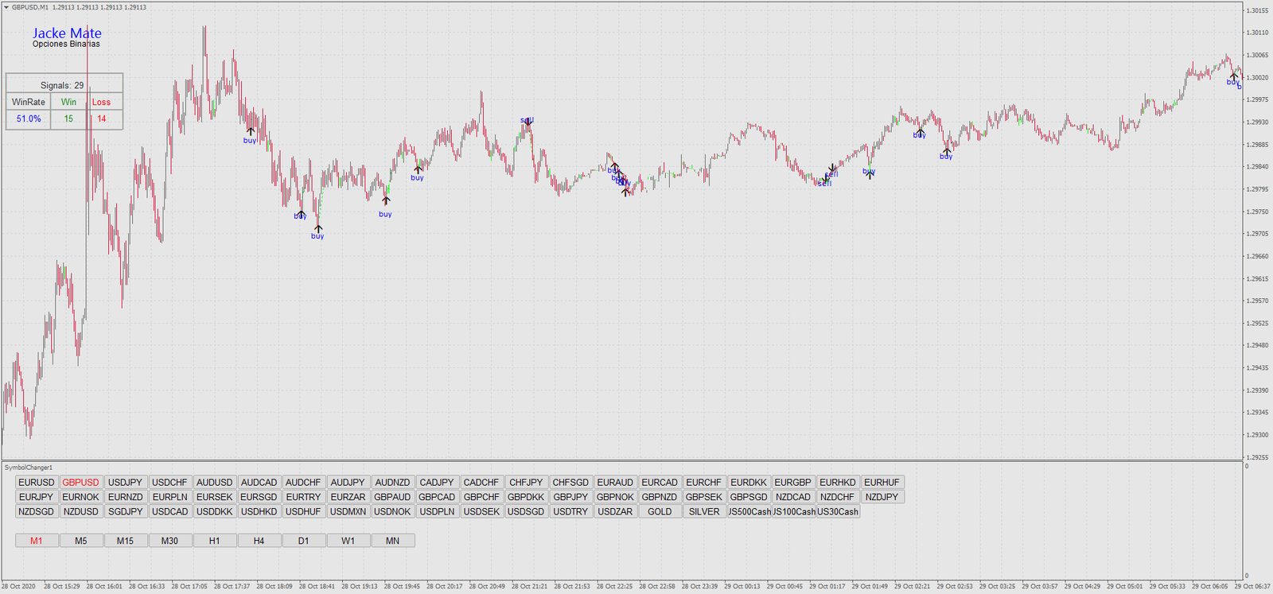Select the active M1 timeframe button
The image size is (1273, 594).
coord(37,541)
